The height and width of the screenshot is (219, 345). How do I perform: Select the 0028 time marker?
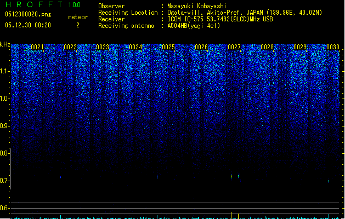tap(267, 47)
